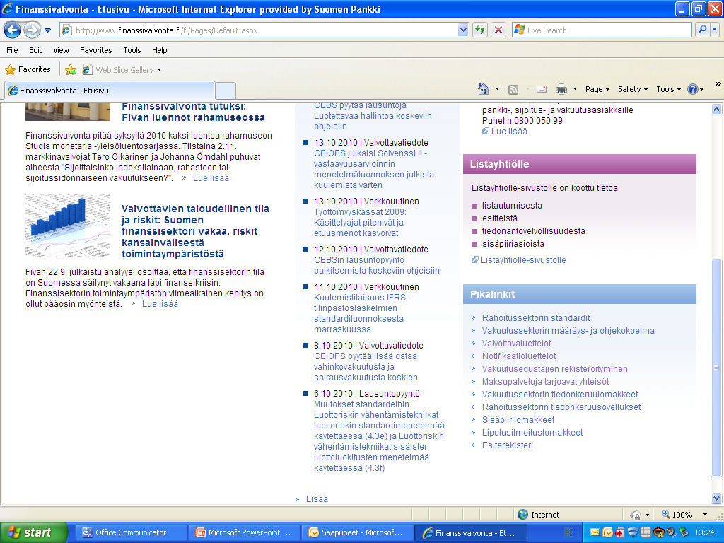Open the Help menu
Image resolution: width=724 pixels, height=543 pixels.
pos(159,50)
